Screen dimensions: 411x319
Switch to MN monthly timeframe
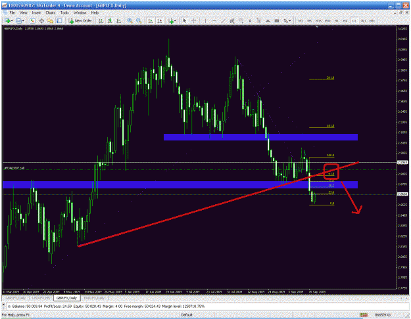click(x=372, y=21)
